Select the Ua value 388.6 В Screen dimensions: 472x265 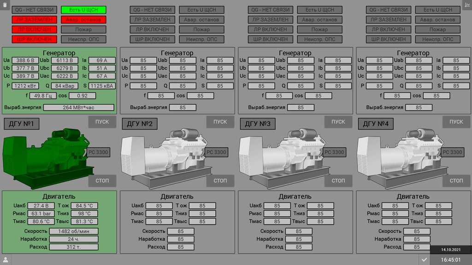click(x=25, y=60)
